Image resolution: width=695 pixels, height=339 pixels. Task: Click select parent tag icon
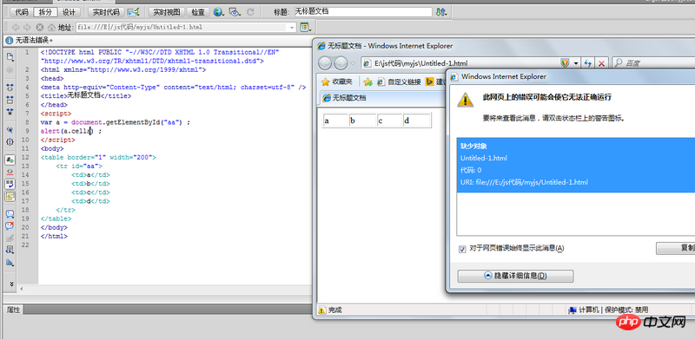click(x=10, y=130)
